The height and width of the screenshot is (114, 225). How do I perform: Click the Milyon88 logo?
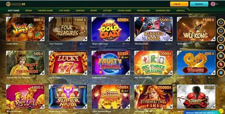(x=16, y=4)
